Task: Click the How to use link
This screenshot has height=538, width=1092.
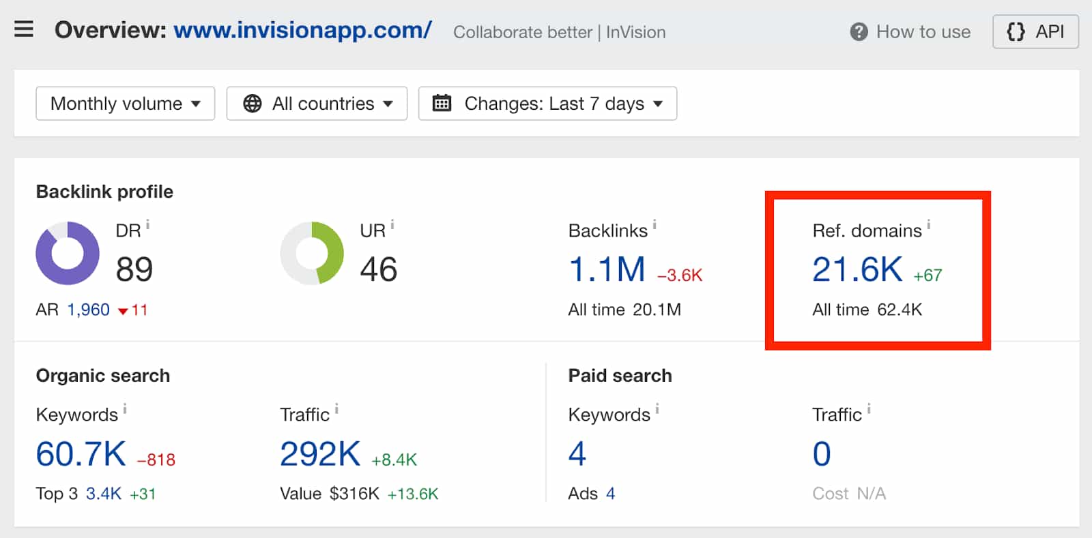Action: coord(923,31)
